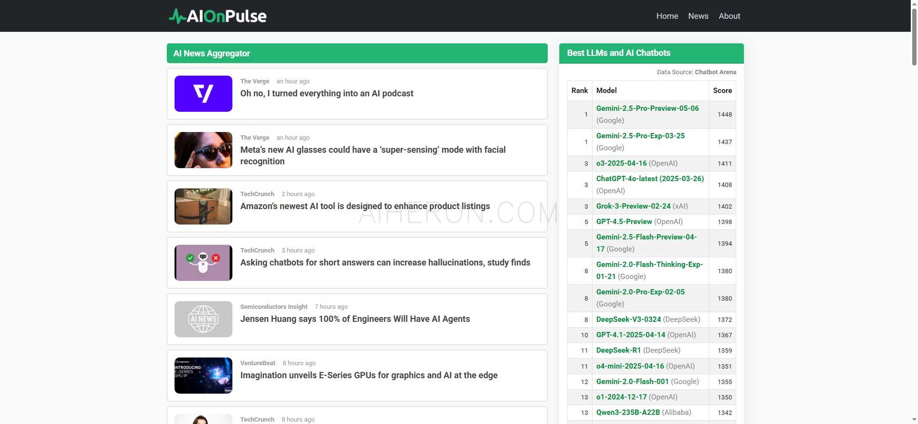Click the chatbot hallucinations robot thumbnail

203,263
